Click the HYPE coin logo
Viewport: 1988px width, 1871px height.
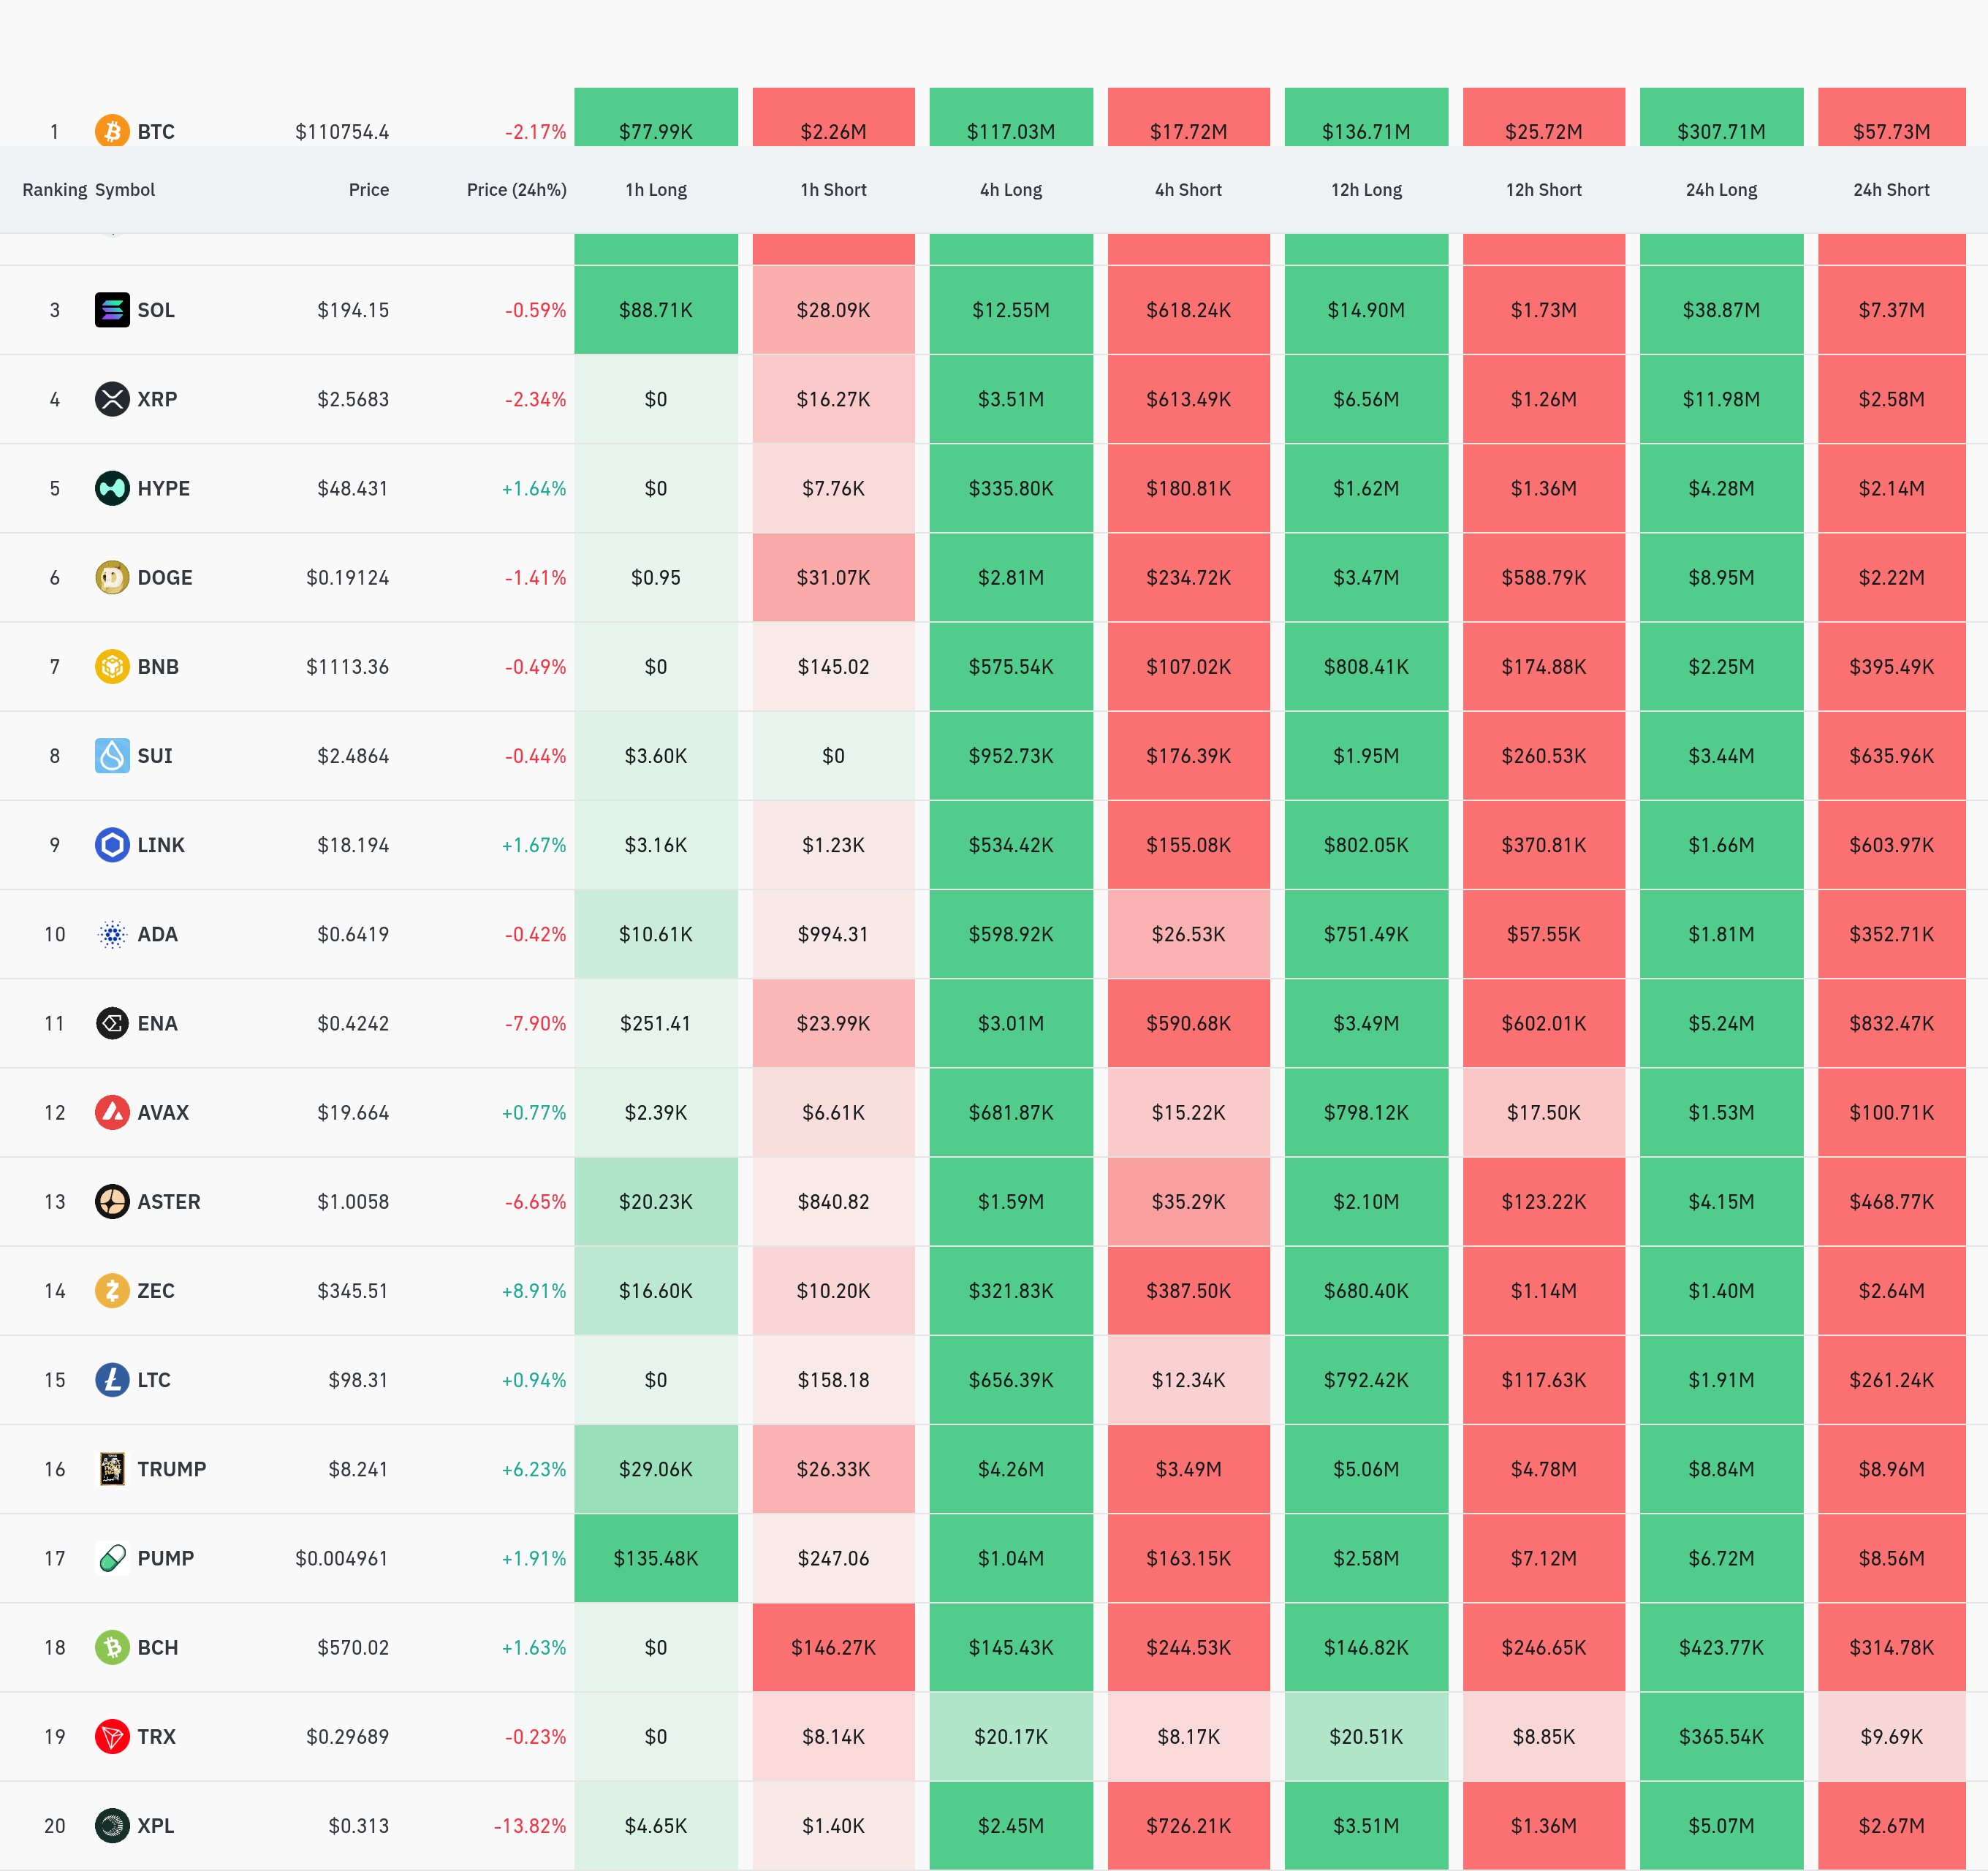112,488
